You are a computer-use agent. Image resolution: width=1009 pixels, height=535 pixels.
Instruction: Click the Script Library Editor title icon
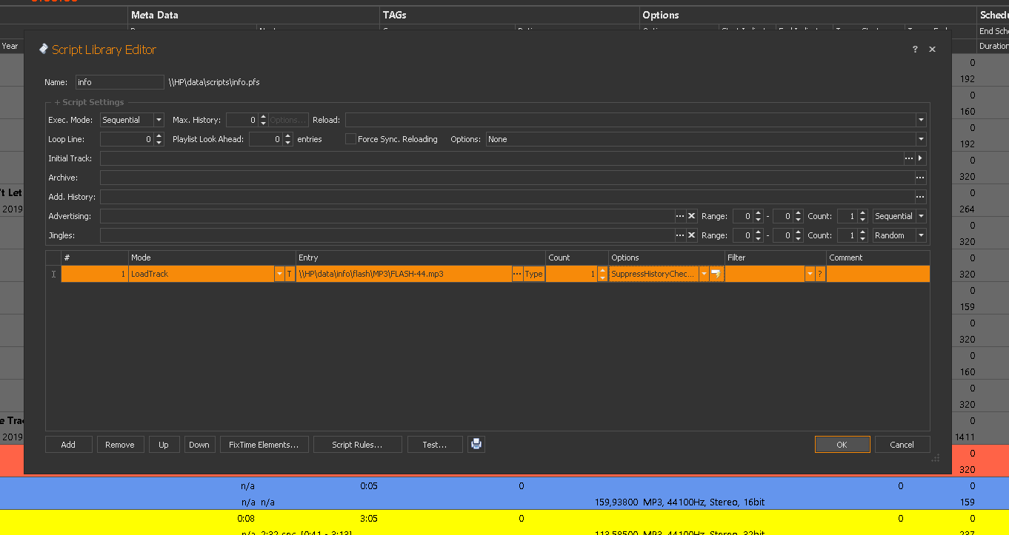pyautogui.click(x=44, y=49)
